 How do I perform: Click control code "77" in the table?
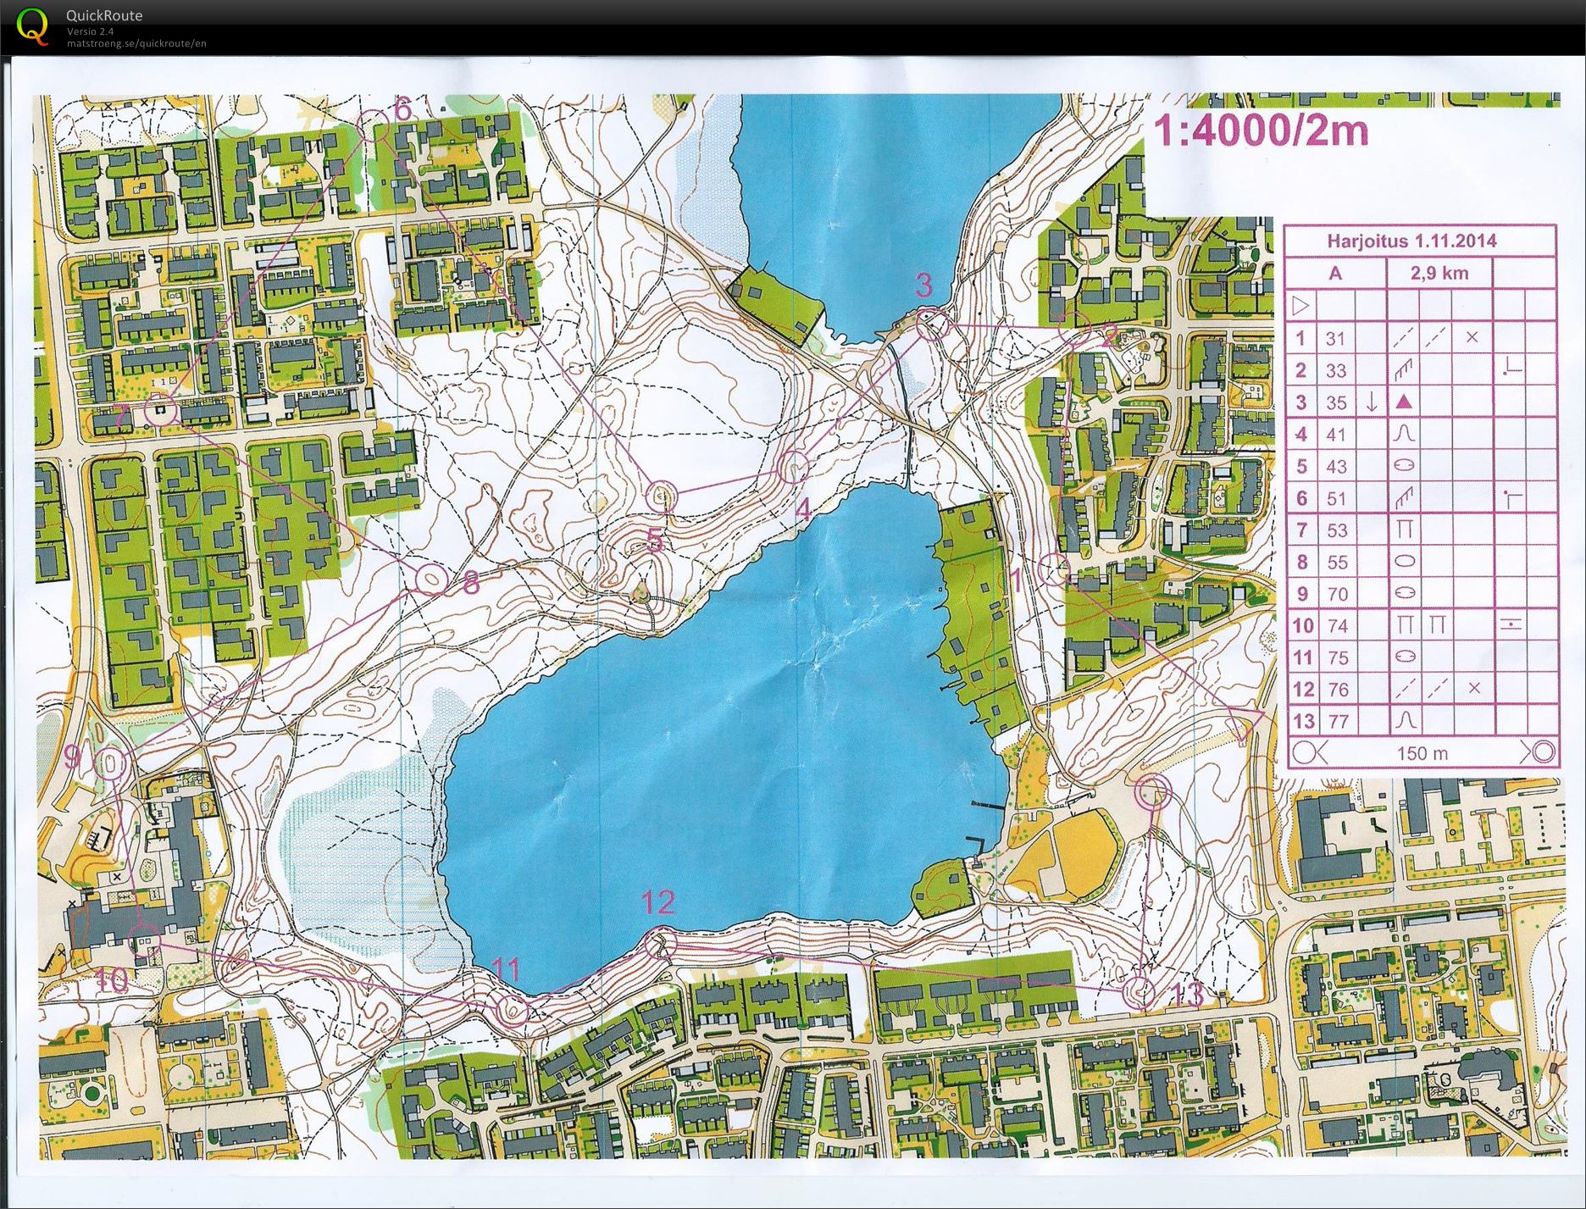pos(1338,721)
